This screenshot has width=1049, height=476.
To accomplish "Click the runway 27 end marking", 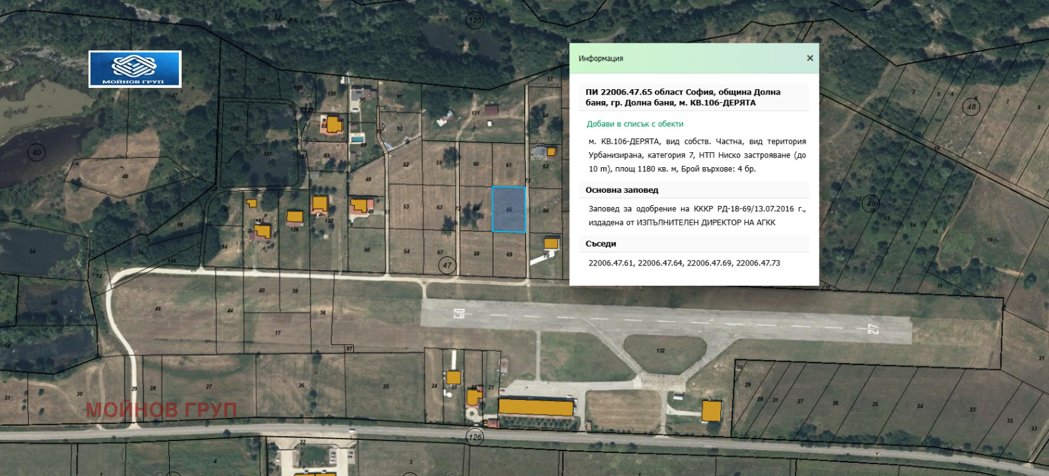I will [x=873, y=328].
